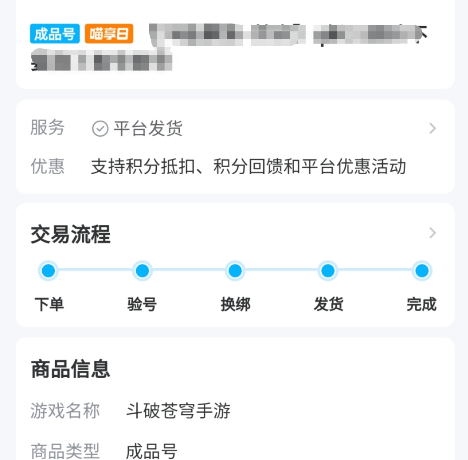This screenshot has width=468, height=460.
Task: Tap the 验号 step label
Action: [142, 304]
